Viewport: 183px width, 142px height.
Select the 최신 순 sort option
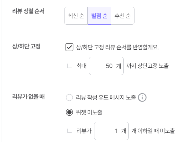(76, 16)
